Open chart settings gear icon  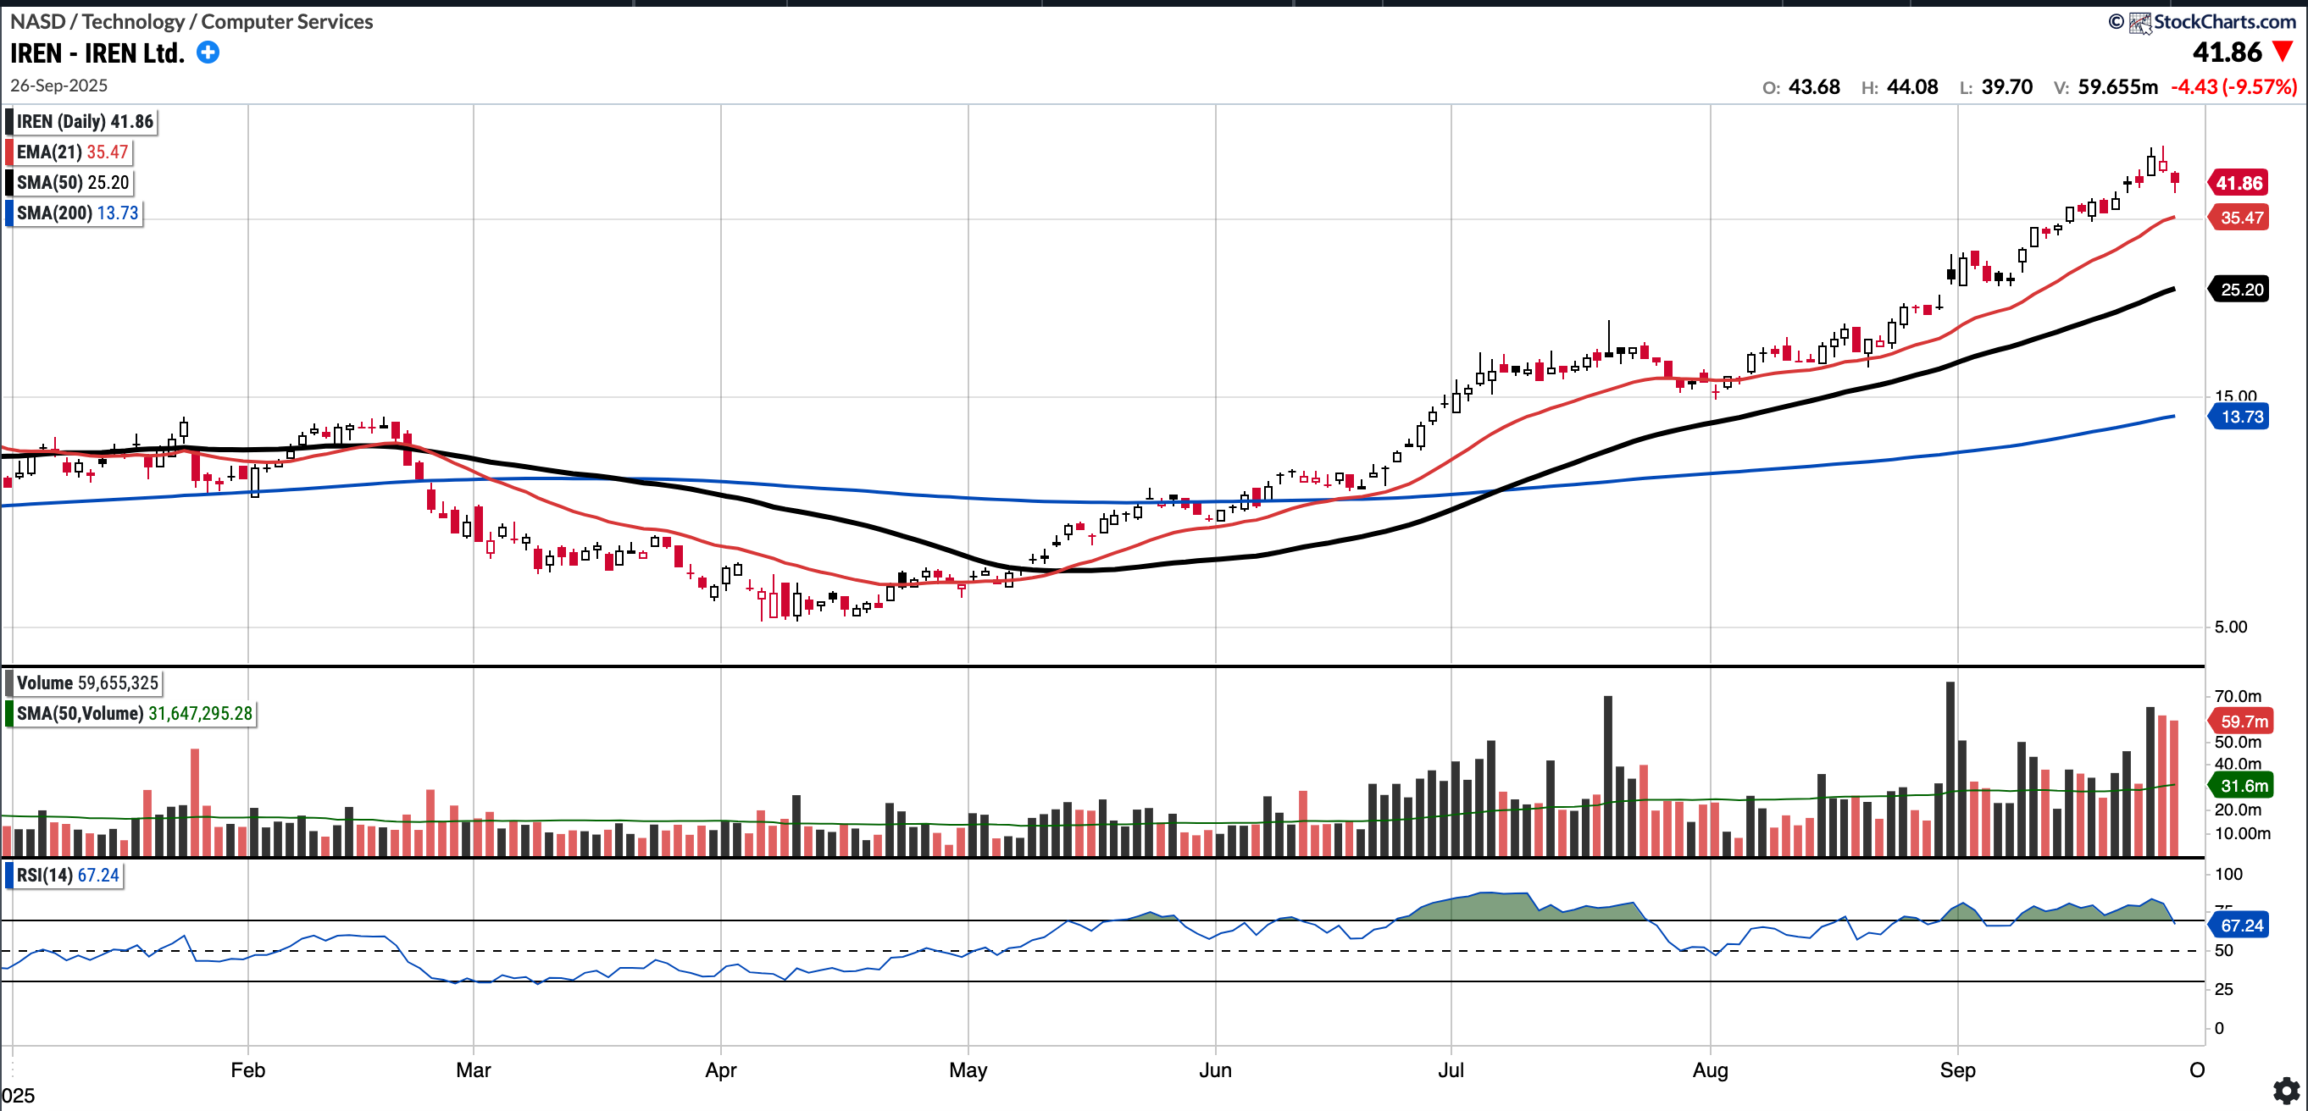2286,1090
